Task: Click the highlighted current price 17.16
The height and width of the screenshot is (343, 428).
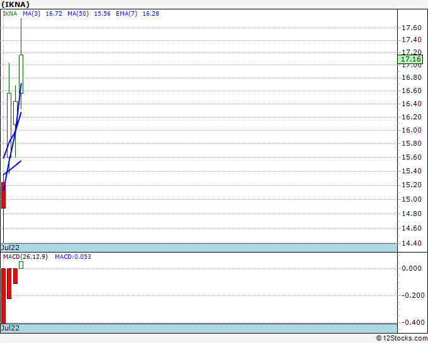Action: [410, 59]
